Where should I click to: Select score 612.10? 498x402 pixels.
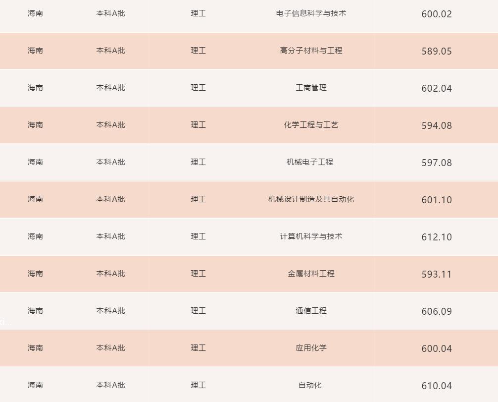point(437,237)
